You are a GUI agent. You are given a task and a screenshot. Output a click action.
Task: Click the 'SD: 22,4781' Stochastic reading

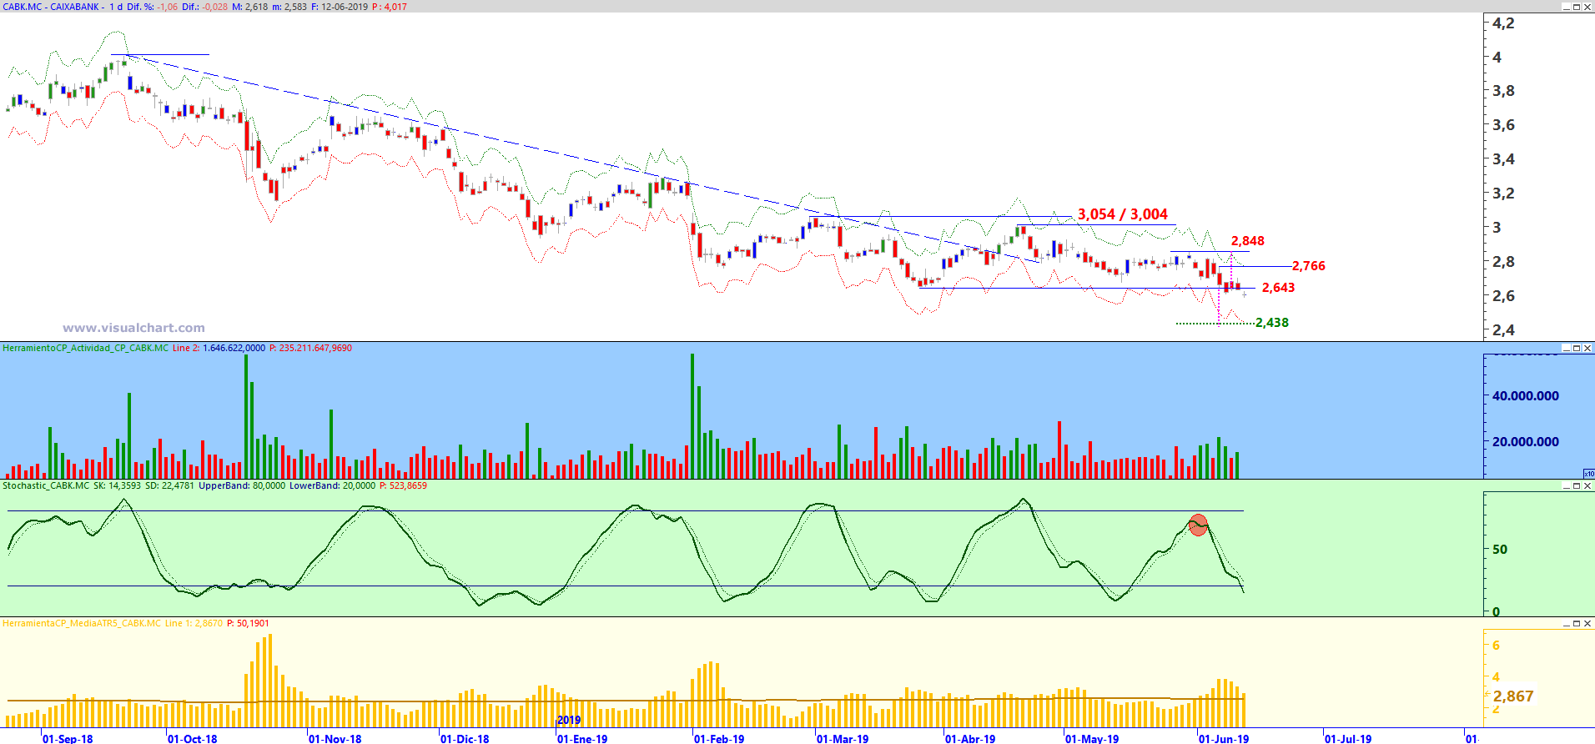169,485
